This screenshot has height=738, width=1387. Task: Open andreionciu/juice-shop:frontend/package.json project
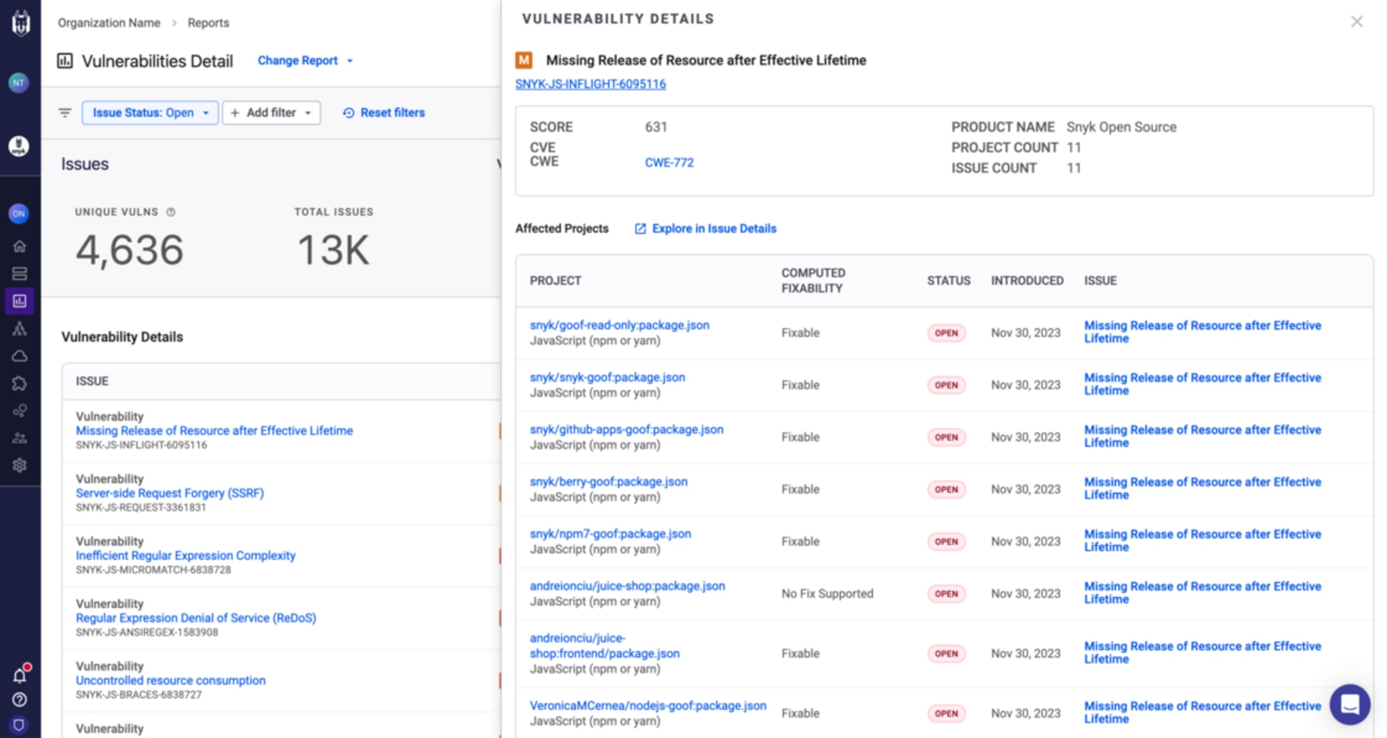(605, 646)
